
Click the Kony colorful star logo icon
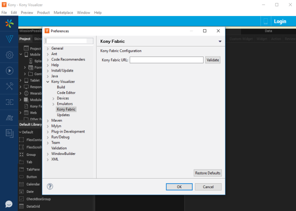click(10, 23)
